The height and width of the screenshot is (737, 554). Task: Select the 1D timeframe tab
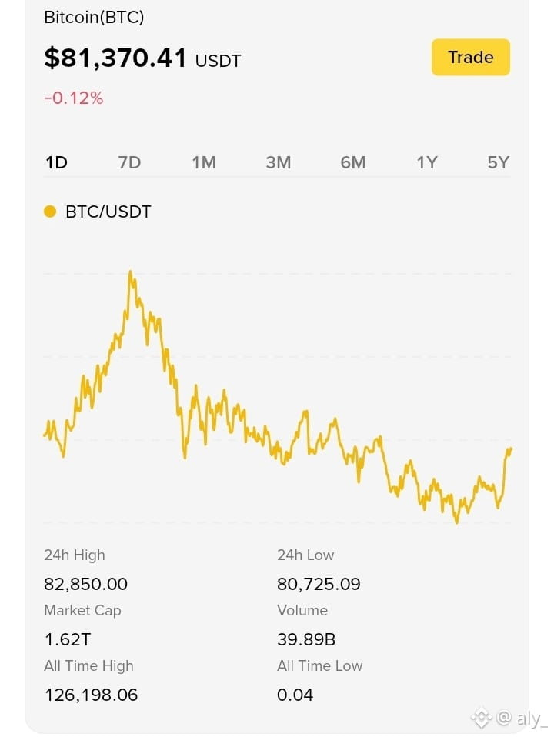56,162
